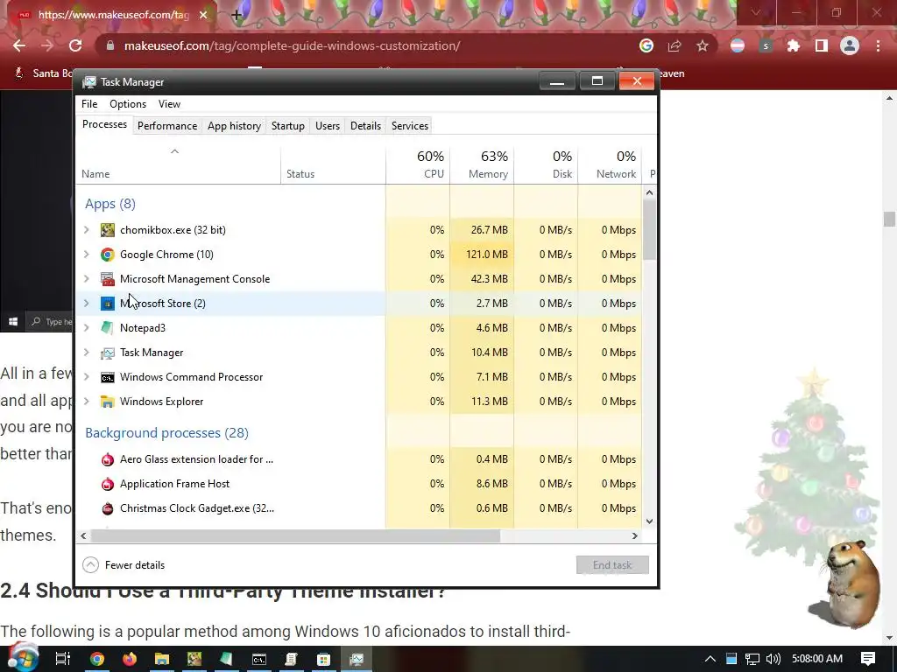Click the Windows Command Processor row icon
The height and width of the screenshot is (672, 897).
(108, 377)
